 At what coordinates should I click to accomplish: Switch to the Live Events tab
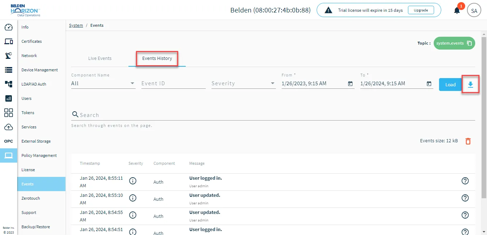pyautogui.click(x=100, y=58)
